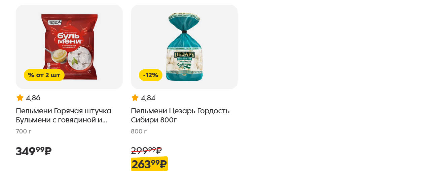Click the Горячая штучка logo on red pack
443x171 pixels.
[x=55, y=22]
